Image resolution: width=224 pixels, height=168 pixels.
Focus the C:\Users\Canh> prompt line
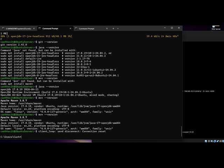tap(11, 137)
